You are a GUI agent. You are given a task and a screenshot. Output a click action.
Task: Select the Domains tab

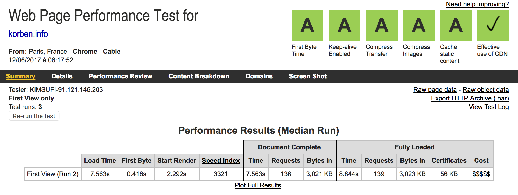(x=259, y=76)
